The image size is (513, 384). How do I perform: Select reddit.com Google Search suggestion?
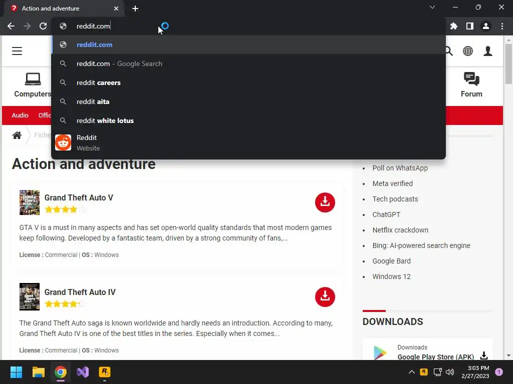[x=248, y=63]
